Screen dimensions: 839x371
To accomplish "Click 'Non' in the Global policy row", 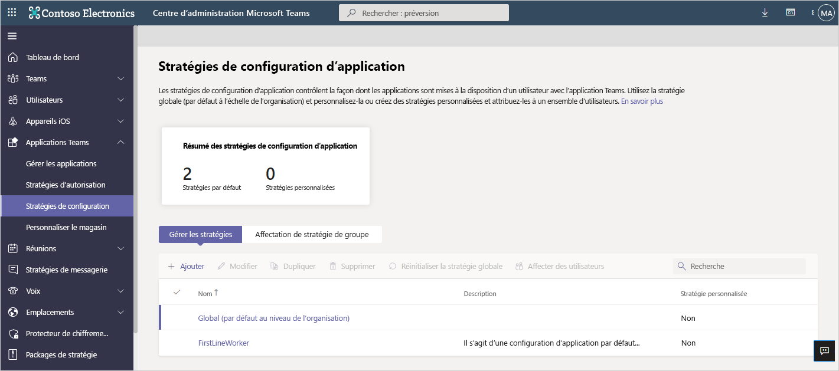I will (688, 318).
